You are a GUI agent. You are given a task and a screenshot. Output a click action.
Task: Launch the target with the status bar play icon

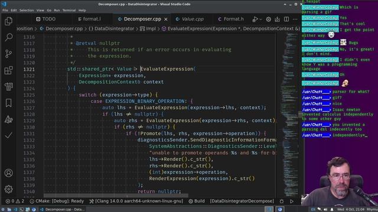pos(292,201)
